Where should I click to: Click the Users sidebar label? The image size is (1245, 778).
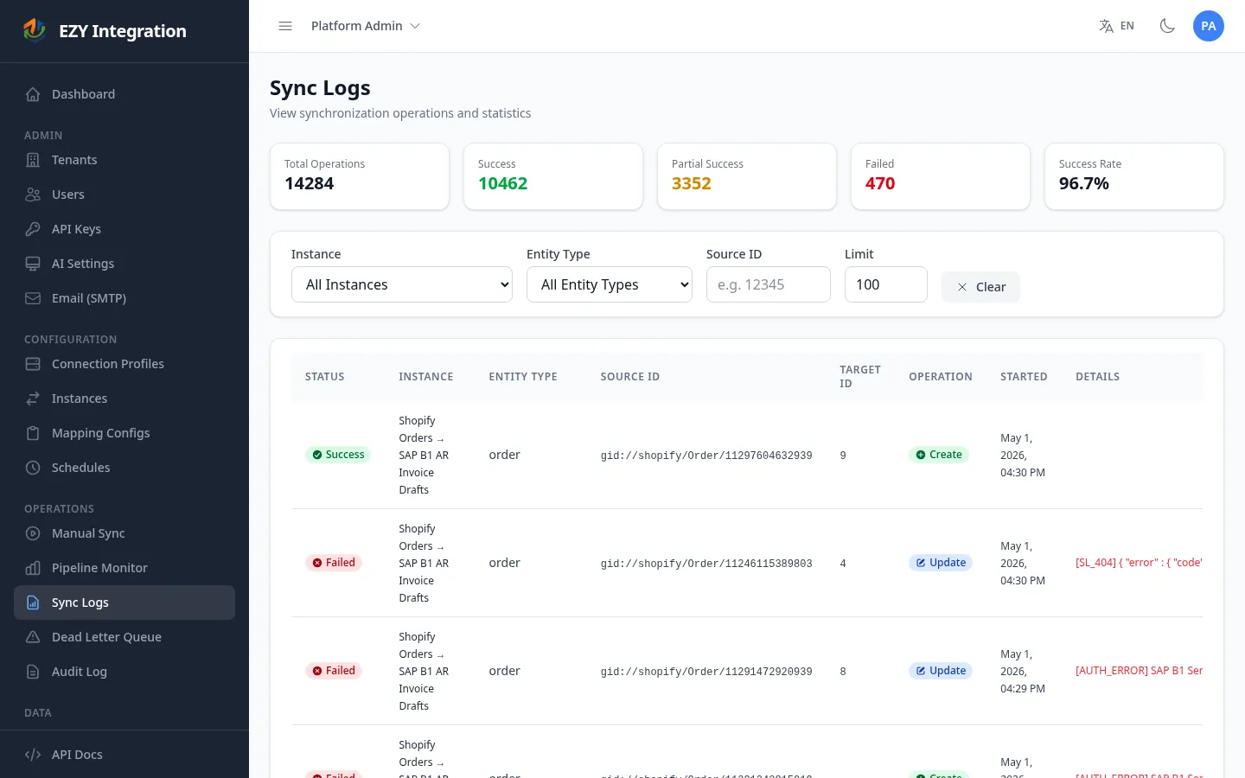68,194
